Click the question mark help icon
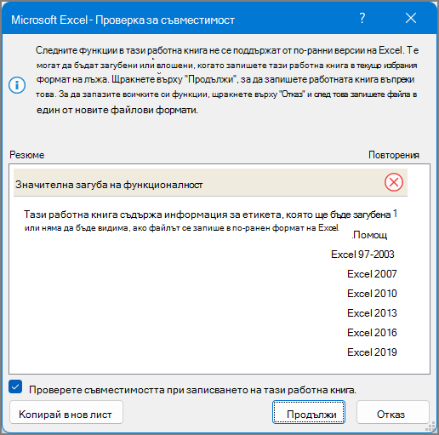The width and height of the screenshot is (439, 435). (362, 19)
